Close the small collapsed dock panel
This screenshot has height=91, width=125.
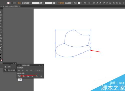[x=15, y=63]
